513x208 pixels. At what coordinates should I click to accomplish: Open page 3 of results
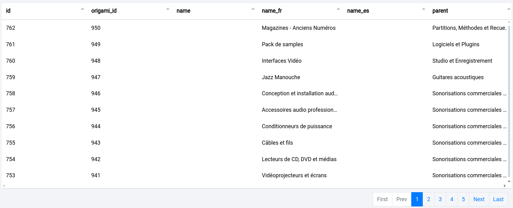(440, 199)
